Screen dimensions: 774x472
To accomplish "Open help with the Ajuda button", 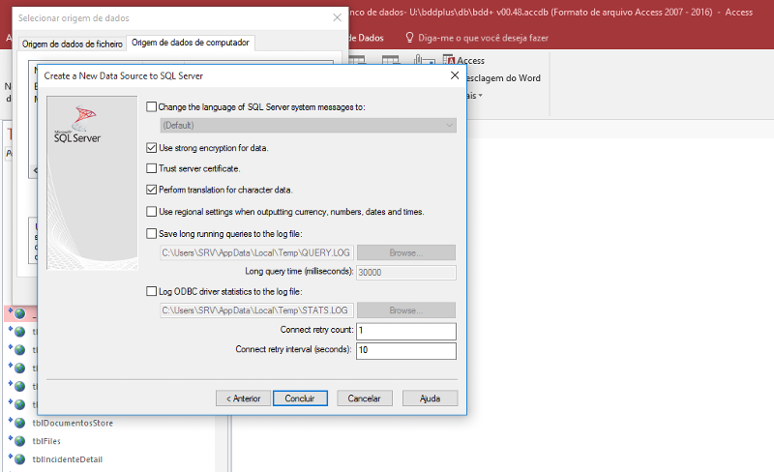I will [430, 398].
